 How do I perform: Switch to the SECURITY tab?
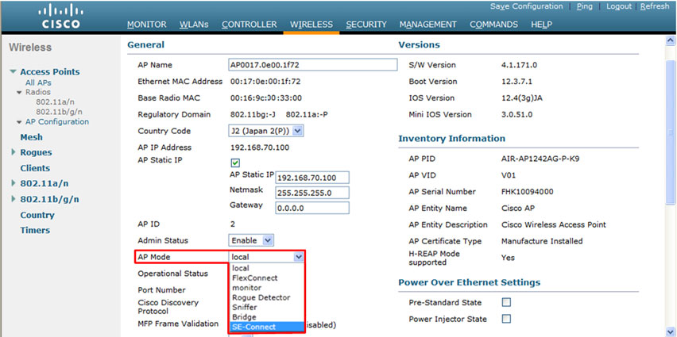pyautogui.click(x=366, y=25)
